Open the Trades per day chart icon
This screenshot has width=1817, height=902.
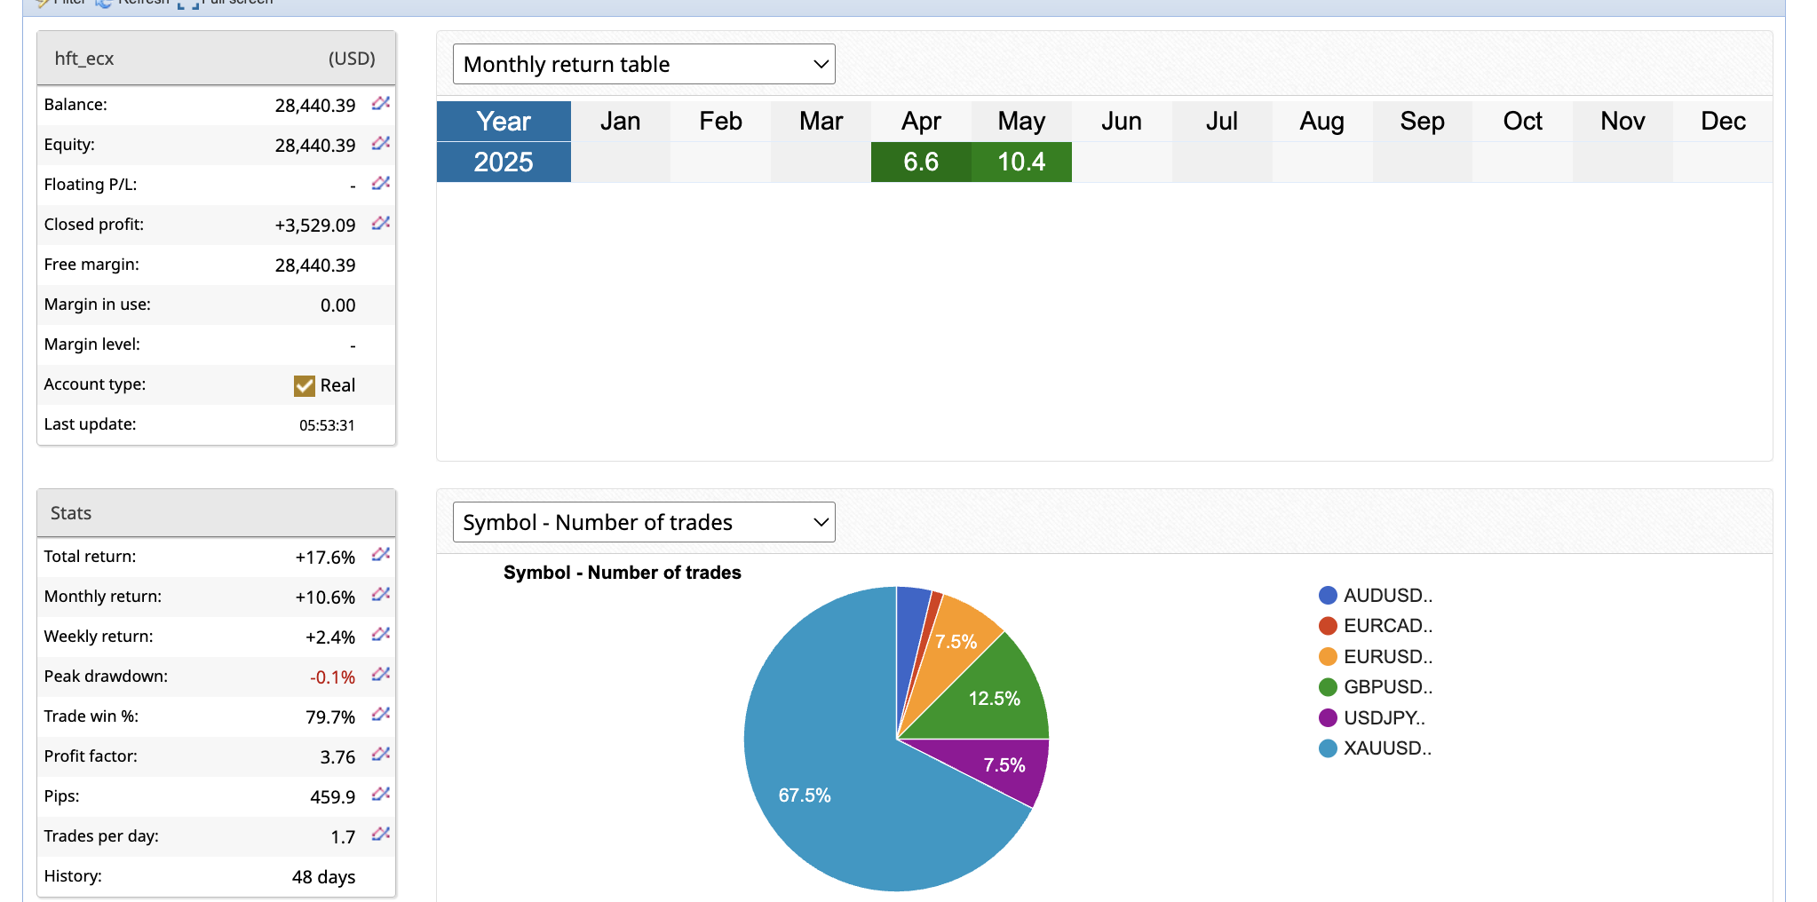[x=381, y=835]
